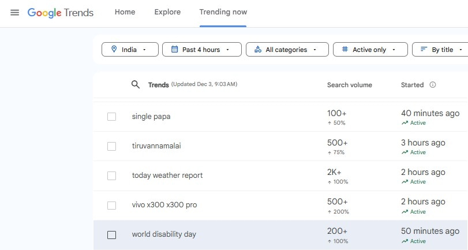Open the vivo x300 x300 pro trend
Image resolution: width=468 pixels, height=250 pixels.
tap(164, 205)
